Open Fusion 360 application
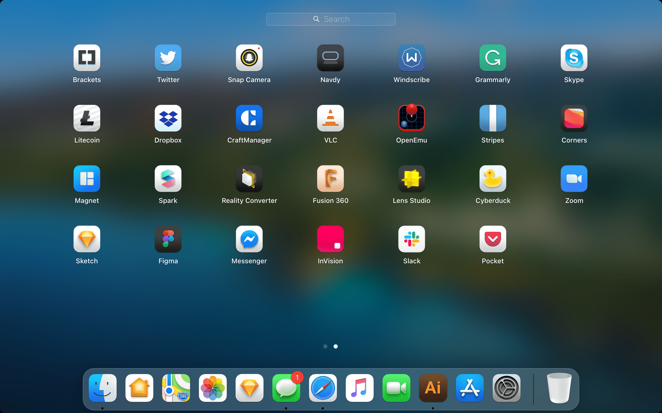The image size is (662, 413). coord(330,179)
